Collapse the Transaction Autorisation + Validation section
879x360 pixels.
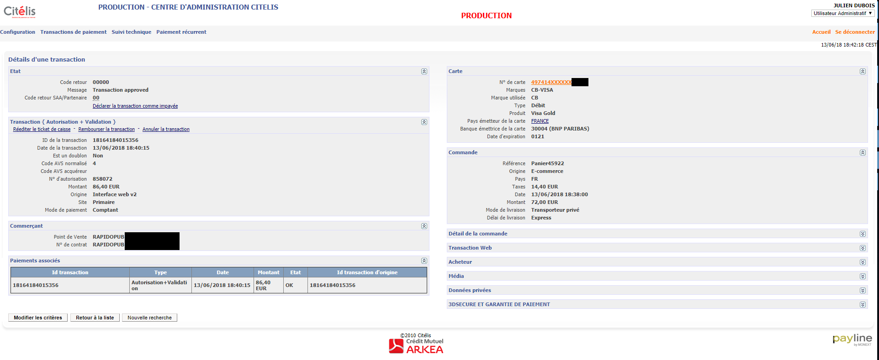coord(424,122)
